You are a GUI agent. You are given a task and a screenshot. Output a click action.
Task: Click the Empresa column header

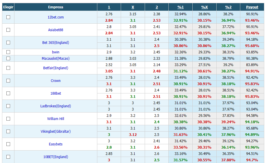[x=56, y=7]
